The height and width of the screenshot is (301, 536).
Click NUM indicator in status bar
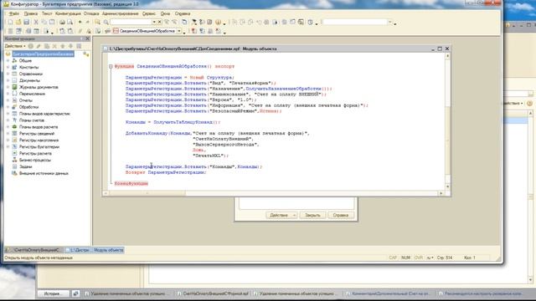point(405,258)
